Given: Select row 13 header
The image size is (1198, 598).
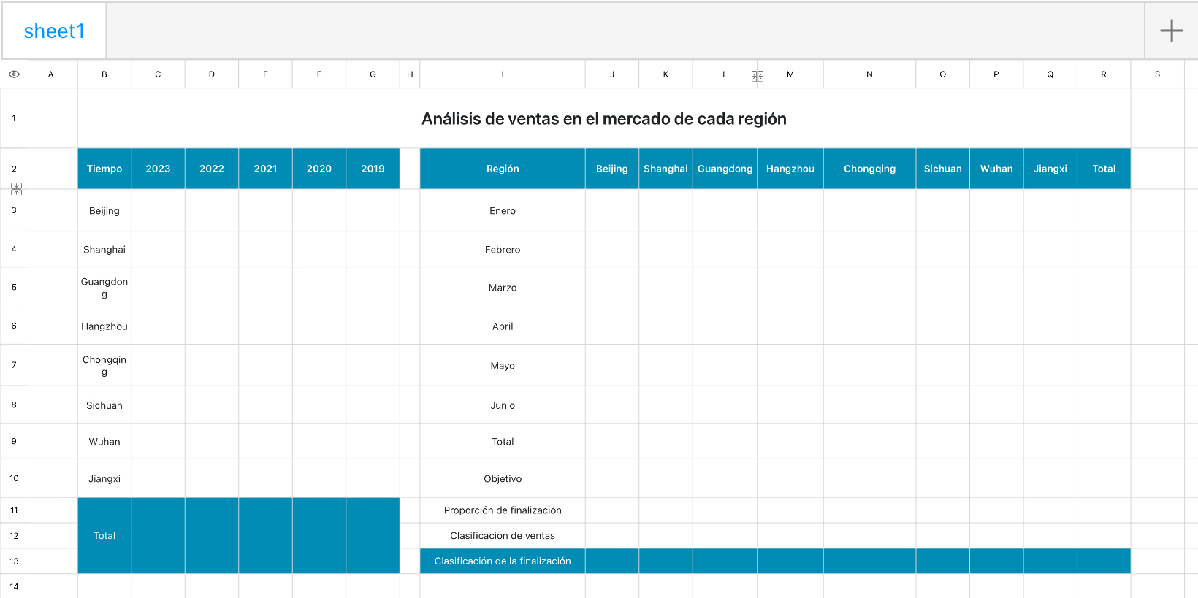Looking at the screenshot, I should [x=14, y=561].
